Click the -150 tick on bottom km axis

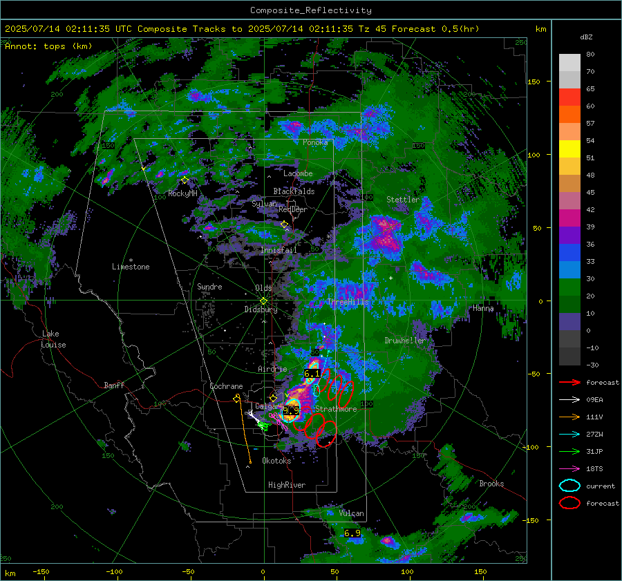point(41,571)
